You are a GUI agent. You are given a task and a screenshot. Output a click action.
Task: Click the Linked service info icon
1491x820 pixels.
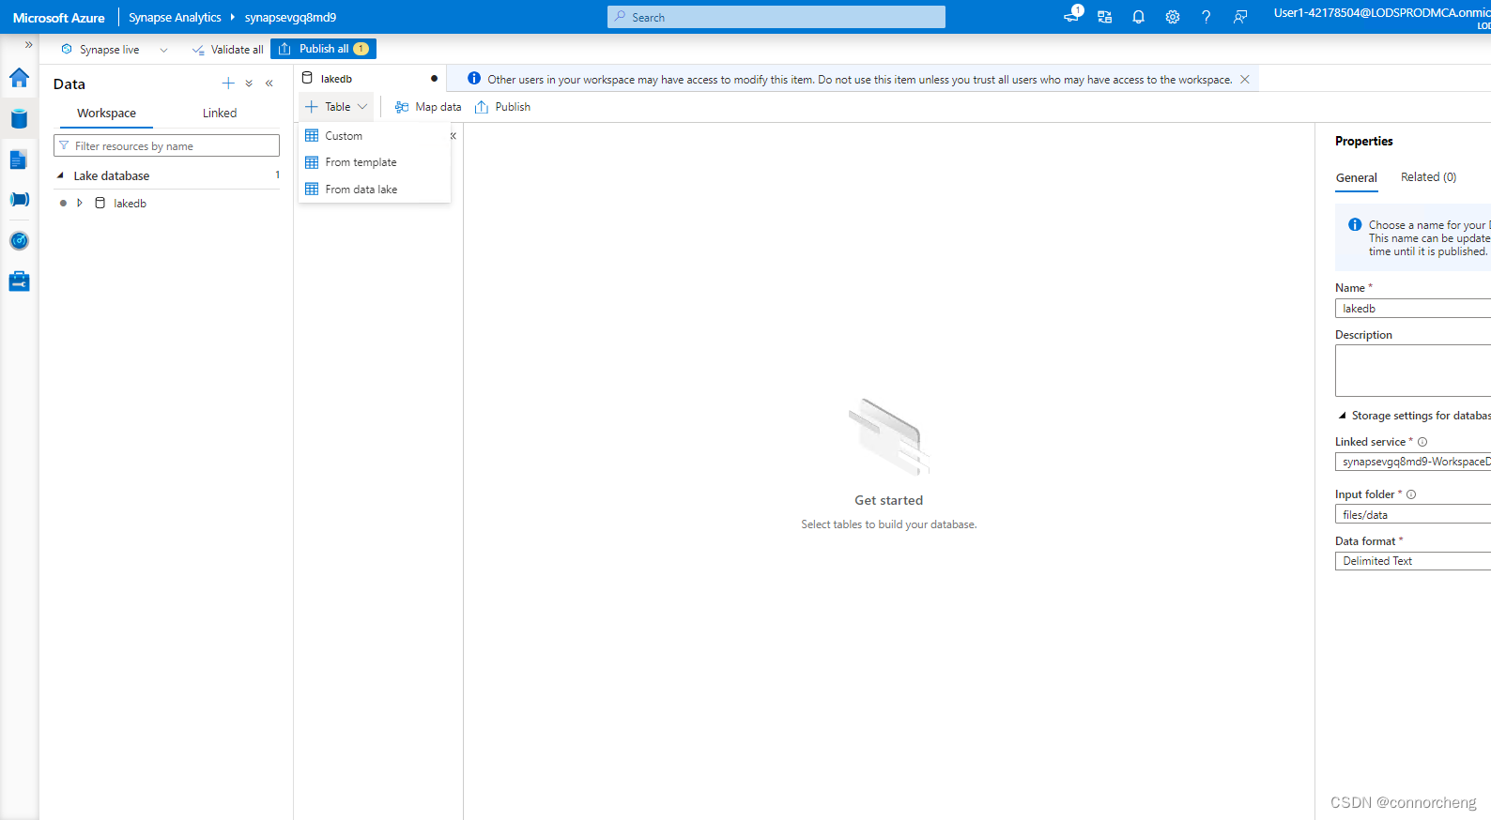click(1422, 442)
